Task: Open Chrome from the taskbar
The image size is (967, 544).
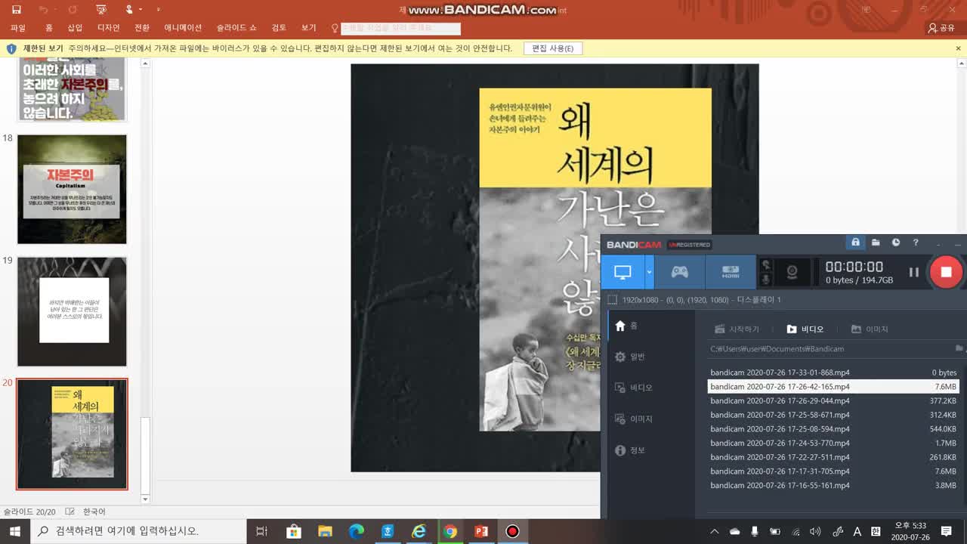Action: click(450, 531)
